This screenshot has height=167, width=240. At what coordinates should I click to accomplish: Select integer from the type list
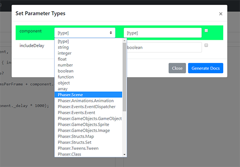click(88, 53)
